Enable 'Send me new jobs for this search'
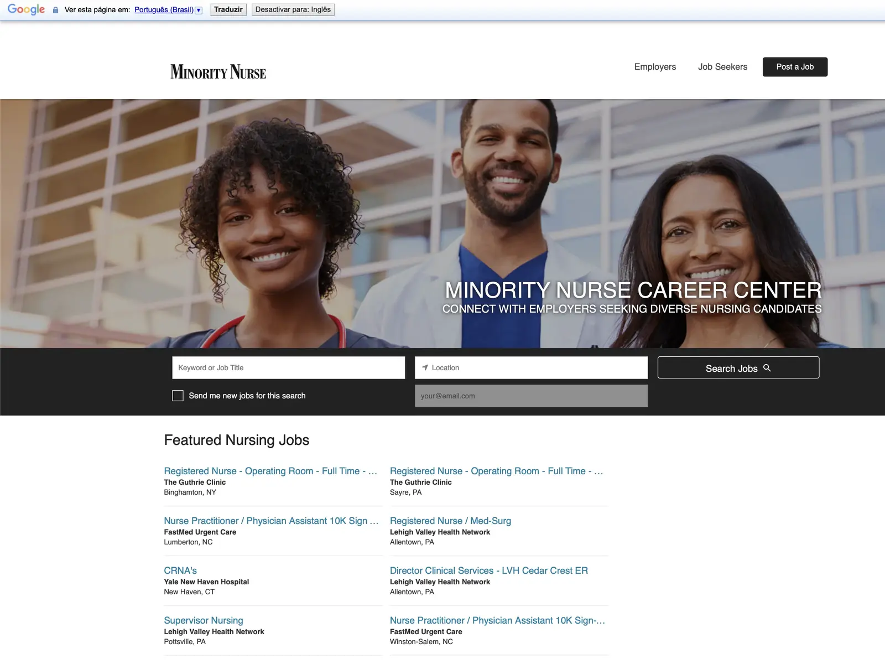Image resolution: width=885 pixels, height=664 pixels. coord(178,396)
